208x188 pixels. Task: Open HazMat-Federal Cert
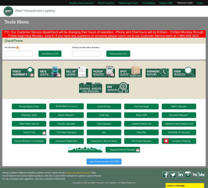(x=141, y=124)
